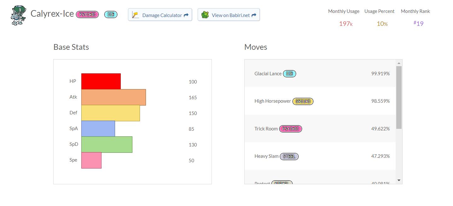Click the Ground badge next to High Horsepower

[303, 101]
